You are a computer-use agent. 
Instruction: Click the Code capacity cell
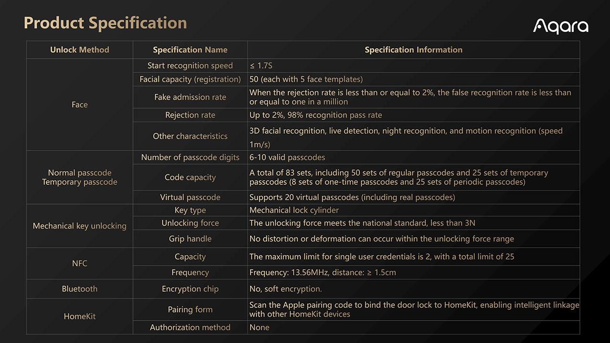190,177
